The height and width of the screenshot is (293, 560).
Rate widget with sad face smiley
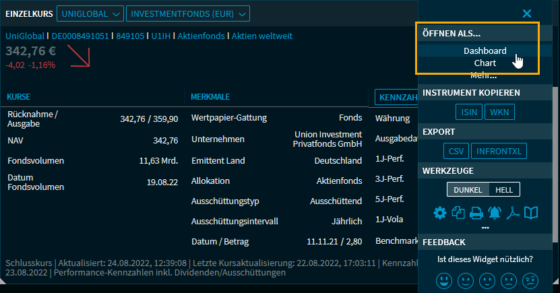(x=509, y=279)
